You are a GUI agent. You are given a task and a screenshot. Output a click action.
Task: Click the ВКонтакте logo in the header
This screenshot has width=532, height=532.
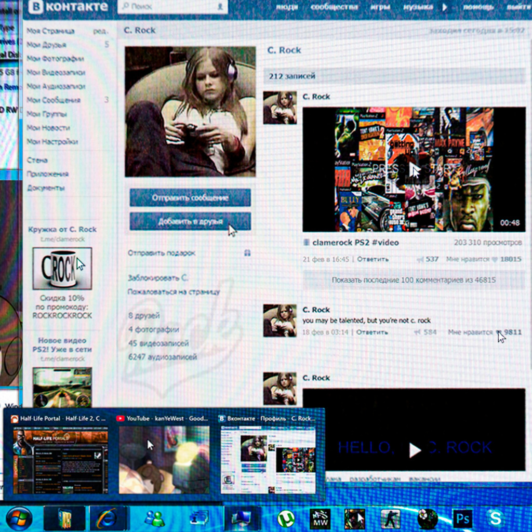click(x=68, y=6)
